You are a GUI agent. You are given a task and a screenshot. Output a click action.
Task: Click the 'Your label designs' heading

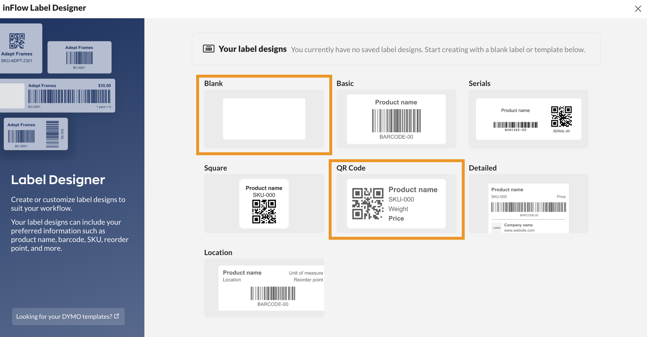click(252, 49)
